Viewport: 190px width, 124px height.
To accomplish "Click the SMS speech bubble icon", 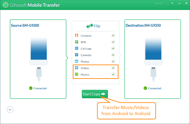I will tap(77, 42).
